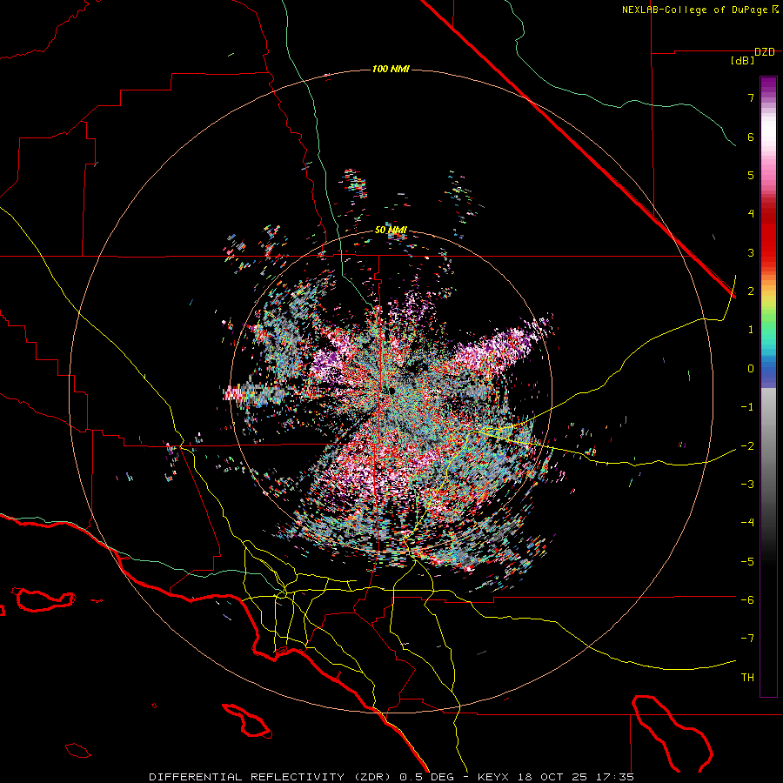783x783 pixels.
Task: Click the 0.5 DEG elevation text
Action: [426, 777]
